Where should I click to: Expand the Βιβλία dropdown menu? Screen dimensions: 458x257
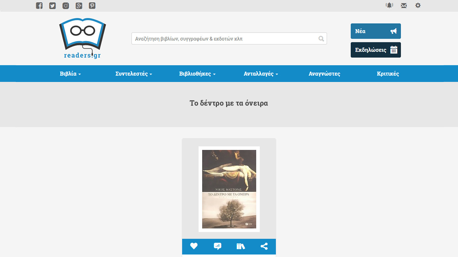[70, 74]
